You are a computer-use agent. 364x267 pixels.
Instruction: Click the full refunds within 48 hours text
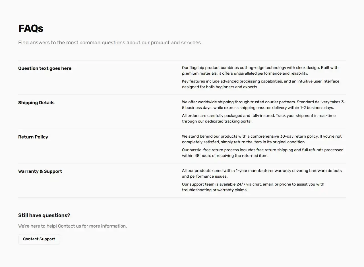262,155
